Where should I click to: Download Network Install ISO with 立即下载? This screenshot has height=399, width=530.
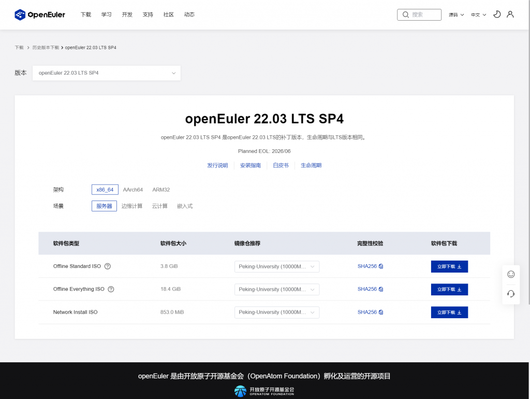[x=449, y=312]
